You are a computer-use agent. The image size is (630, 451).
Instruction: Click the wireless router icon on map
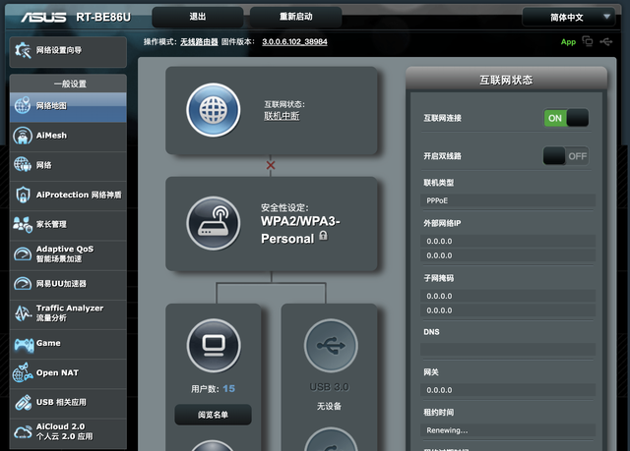(214, 223)
